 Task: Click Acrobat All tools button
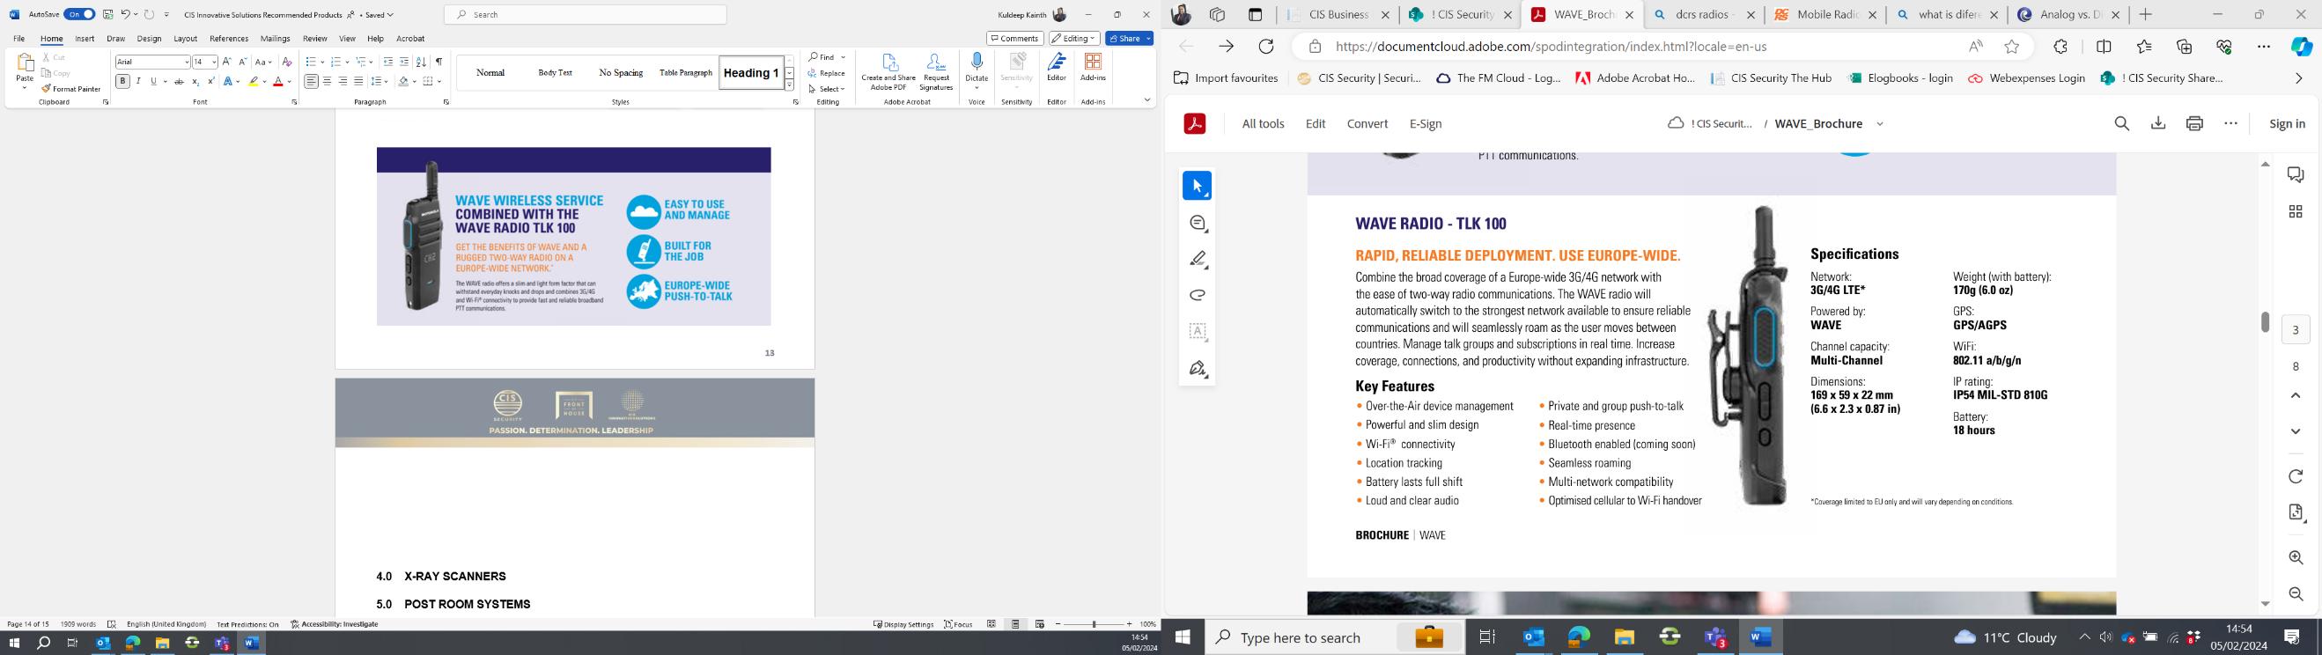click(x=1263, y=124)
